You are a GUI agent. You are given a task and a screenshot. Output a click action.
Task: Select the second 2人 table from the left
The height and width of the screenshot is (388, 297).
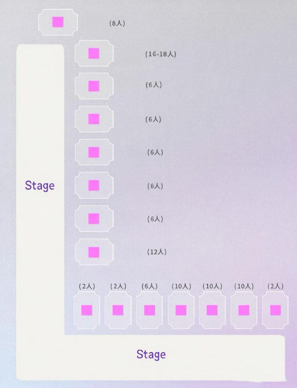coord(118,310)
